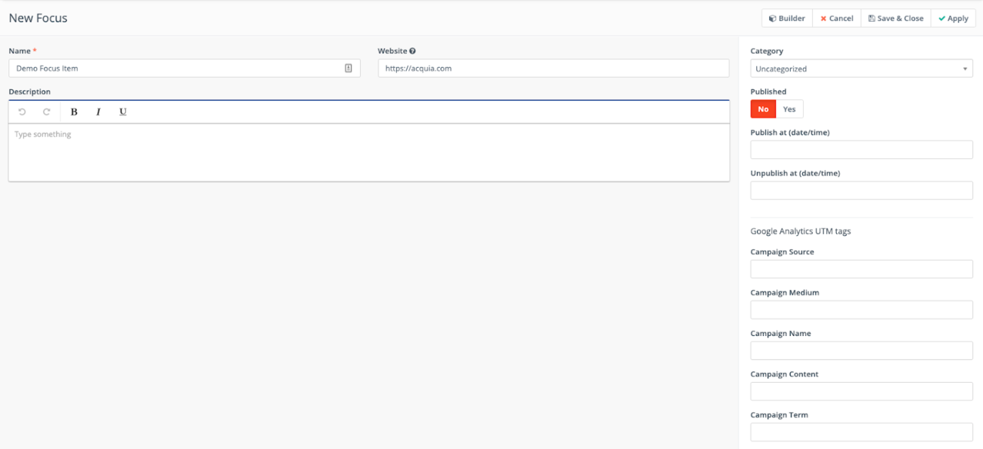
Task: Toggle Italic formatting in description toolbar
Action: pyautogui.click(x=98, y=112)
